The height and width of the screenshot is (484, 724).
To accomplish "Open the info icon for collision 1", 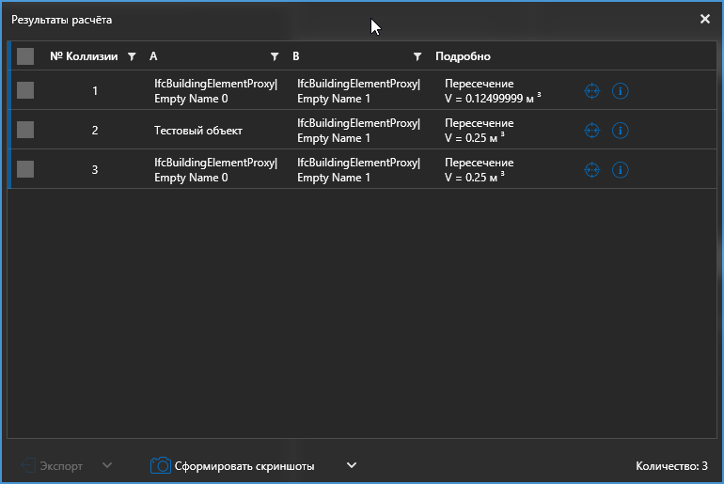I will [x=620, y=91].
